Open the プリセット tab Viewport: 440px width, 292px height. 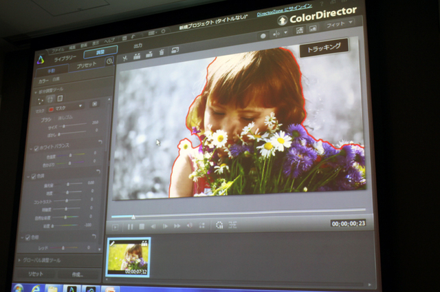click(86, 65)
